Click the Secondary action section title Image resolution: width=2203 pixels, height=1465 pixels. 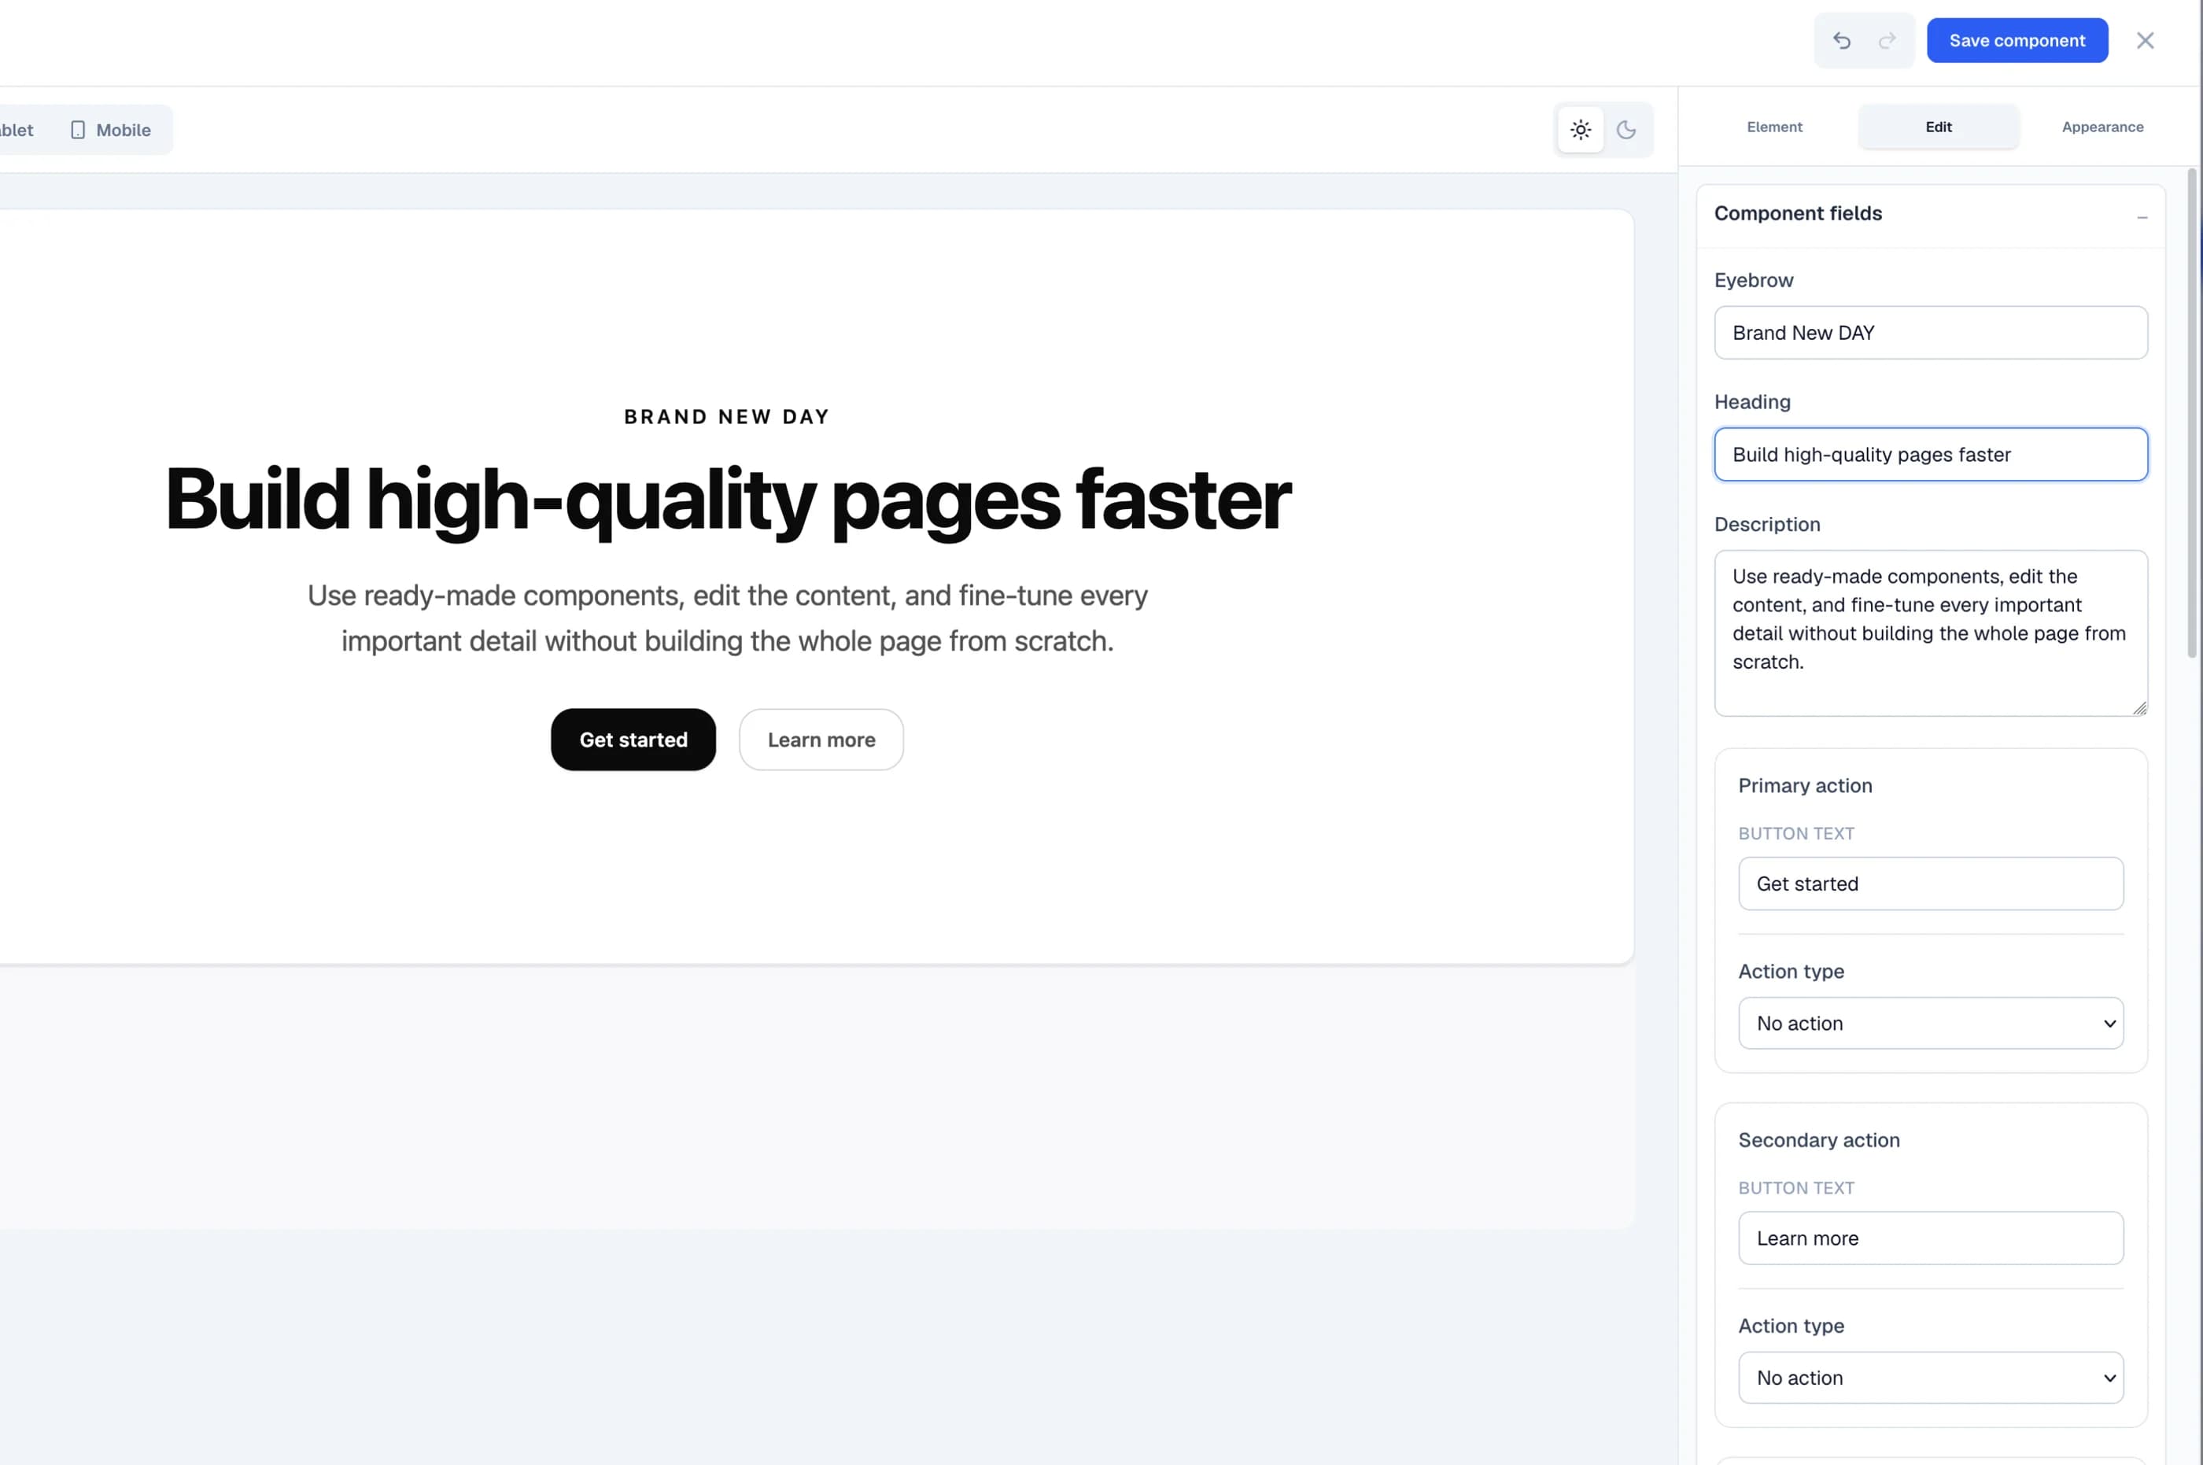tap(1819, 1140)
